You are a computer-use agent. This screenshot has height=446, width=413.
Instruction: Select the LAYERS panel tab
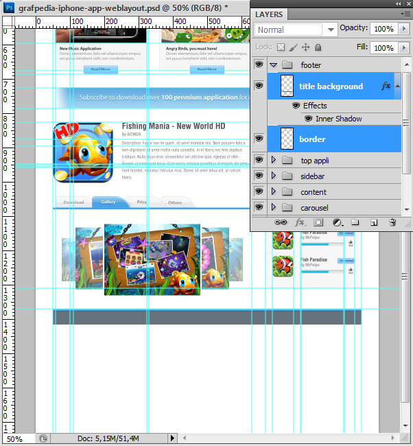coord(269,14)
